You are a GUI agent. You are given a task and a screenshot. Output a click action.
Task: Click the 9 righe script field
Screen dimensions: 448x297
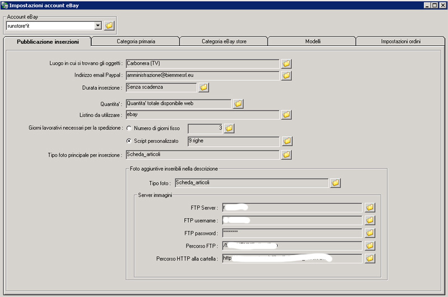[x=234, y=141]
